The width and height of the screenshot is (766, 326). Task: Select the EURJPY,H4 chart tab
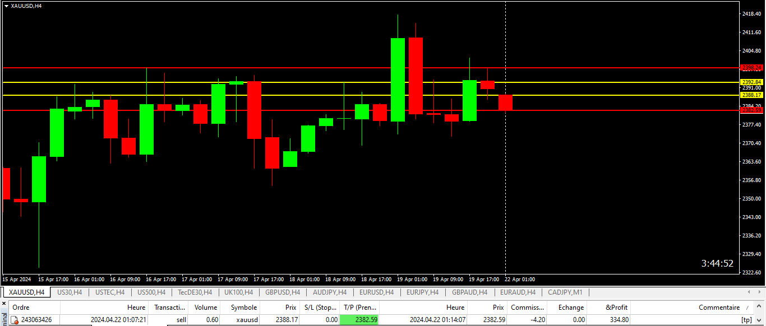[x=423, y=292]
